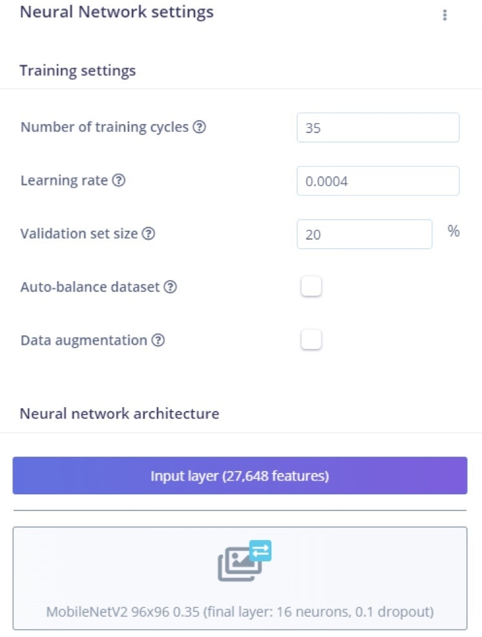Click the Data augmentation label text
The height and width of the screenshot is (637, 482).
pos(84,340)
